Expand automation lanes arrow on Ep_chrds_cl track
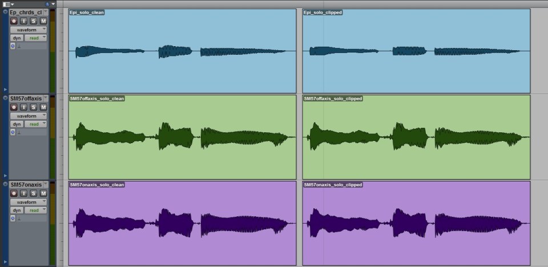The height and width of the screenshot is (267, 548). tap(5, 90)
